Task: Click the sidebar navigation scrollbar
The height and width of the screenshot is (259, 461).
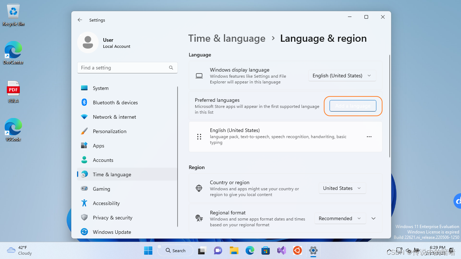Action: (x=178, y=156)
